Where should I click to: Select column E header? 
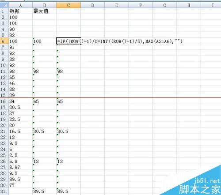tap(117, 5)
